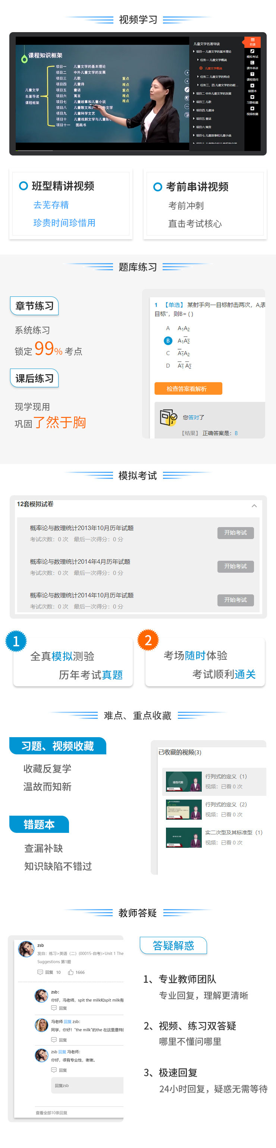
Task: Click the 班型精讲视频 card
Action: (71, 204)
